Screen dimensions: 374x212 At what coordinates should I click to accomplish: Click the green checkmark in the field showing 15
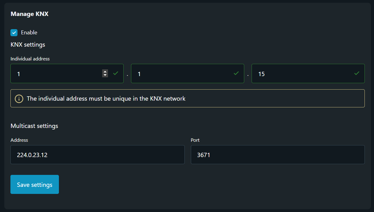357,73
